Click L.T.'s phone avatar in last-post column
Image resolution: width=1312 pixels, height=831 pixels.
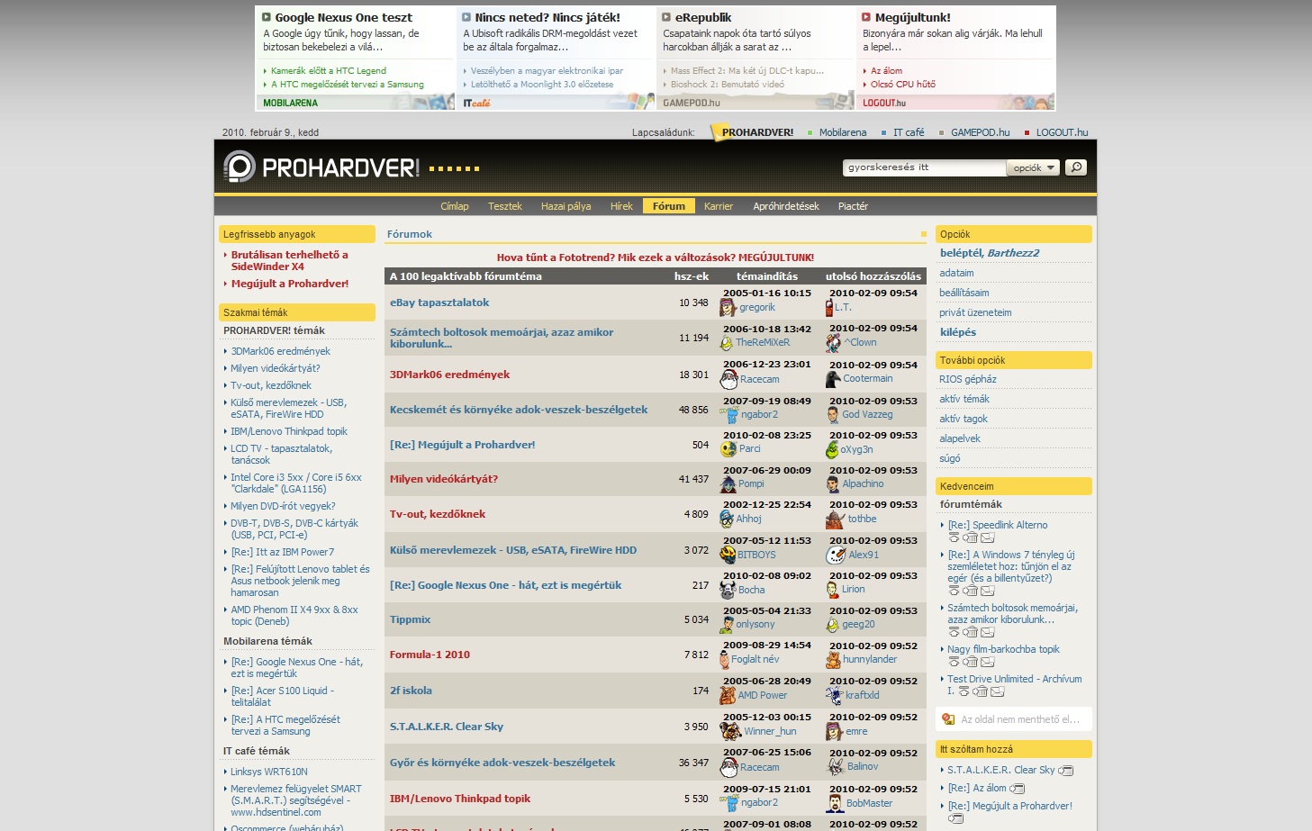pos(829,307)
